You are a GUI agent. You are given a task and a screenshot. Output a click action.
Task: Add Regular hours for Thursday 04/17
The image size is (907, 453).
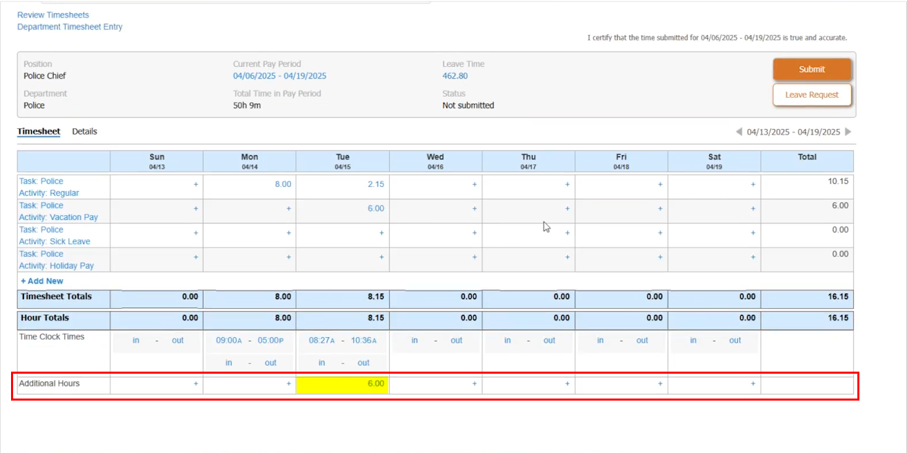coord(568,185)
